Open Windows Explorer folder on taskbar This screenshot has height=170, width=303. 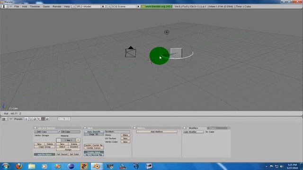[32, 166]
